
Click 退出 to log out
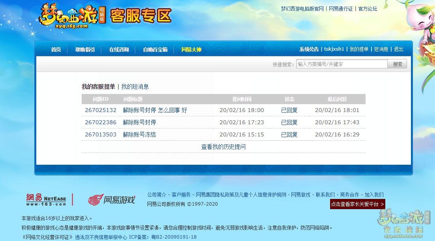(x=398, y=49)
